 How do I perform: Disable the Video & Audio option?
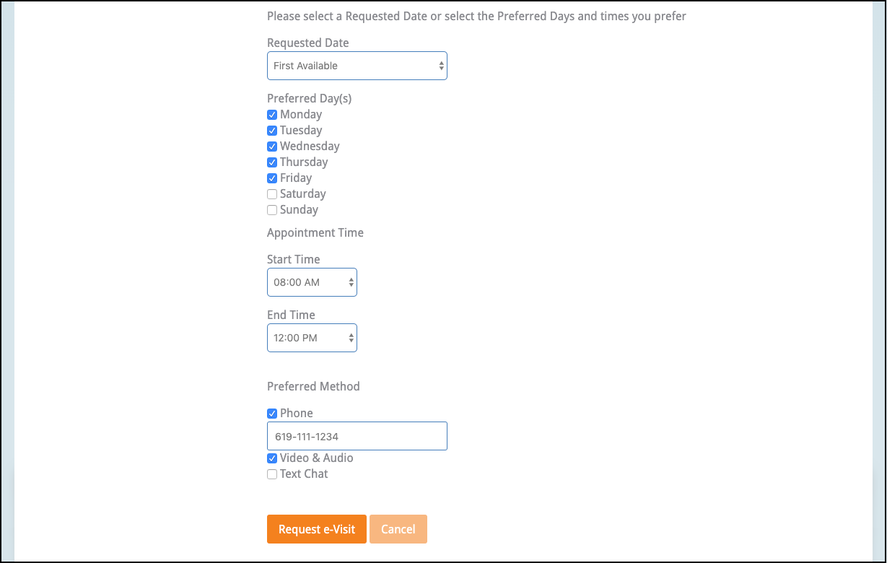click(272, 458)
